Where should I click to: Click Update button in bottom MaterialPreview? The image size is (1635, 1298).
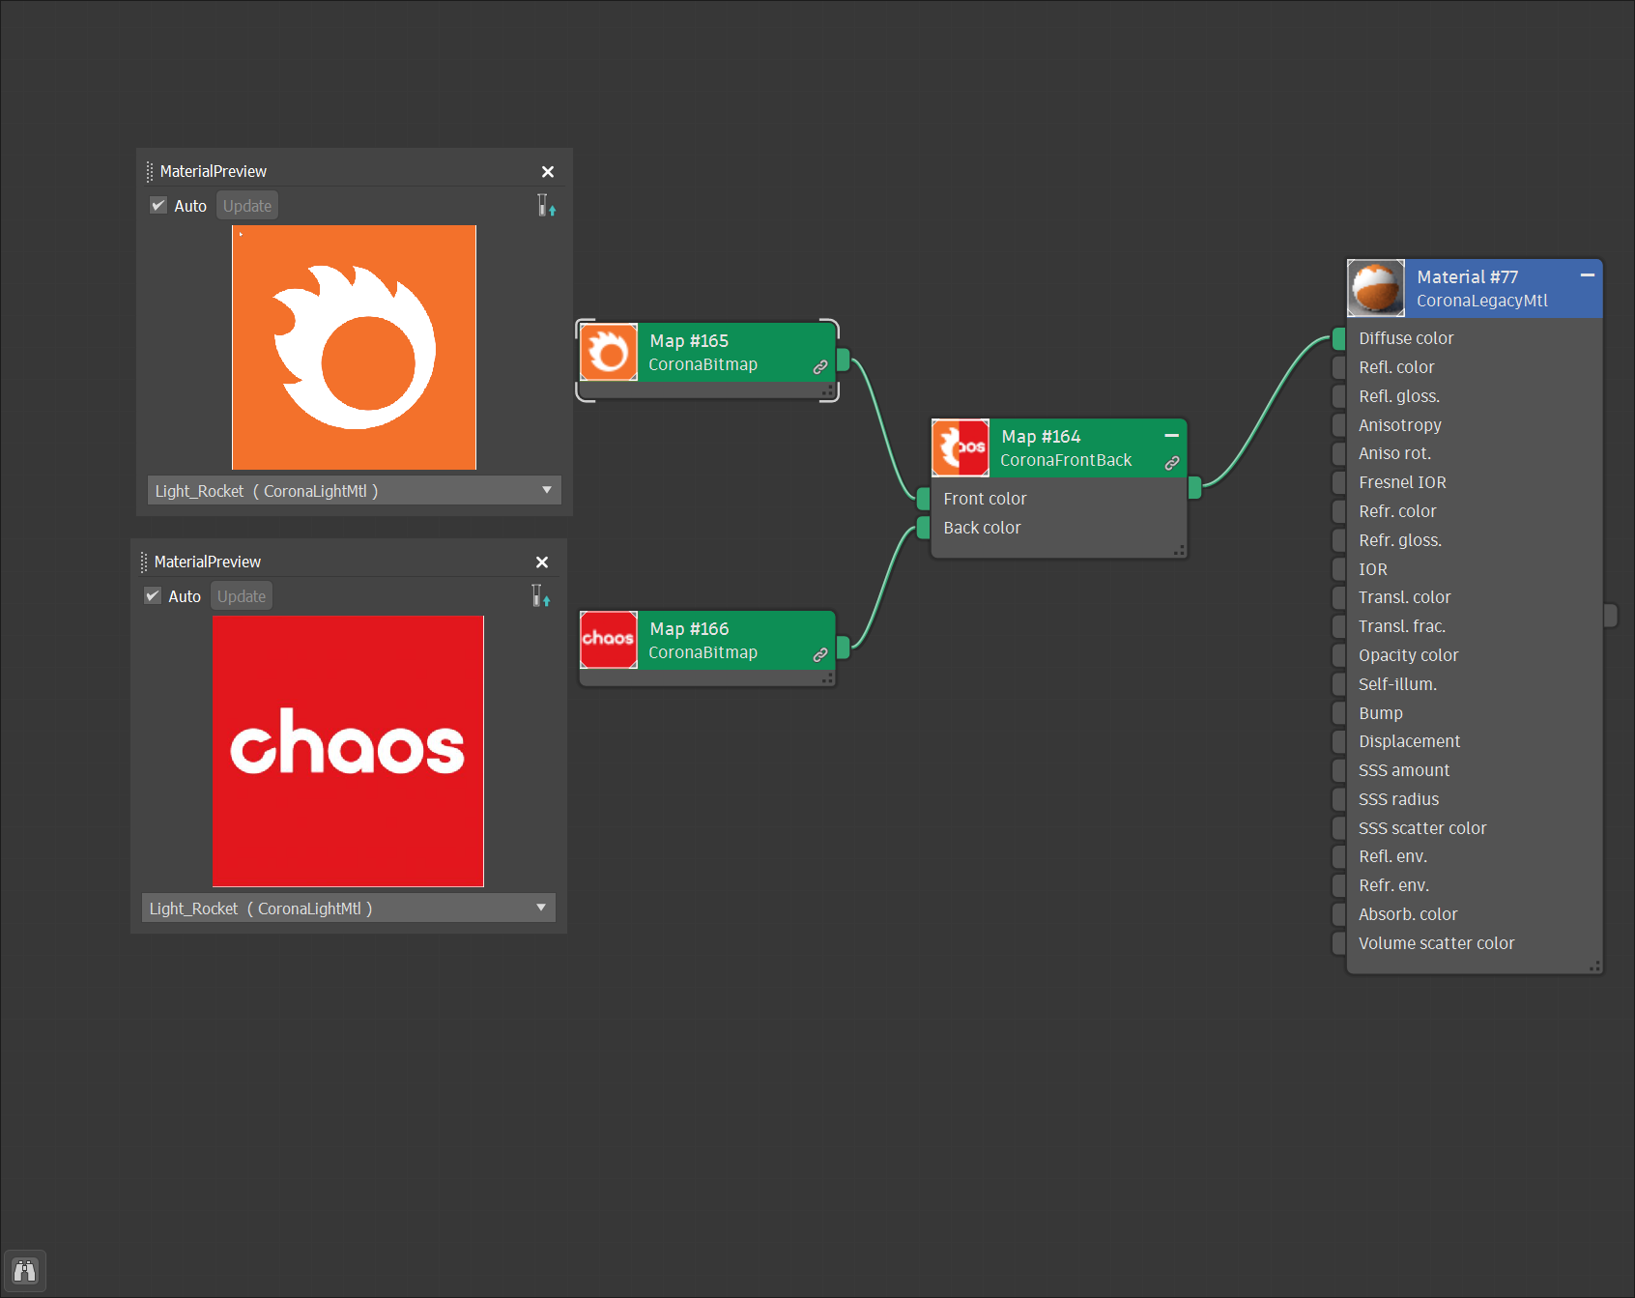[242, 596]
